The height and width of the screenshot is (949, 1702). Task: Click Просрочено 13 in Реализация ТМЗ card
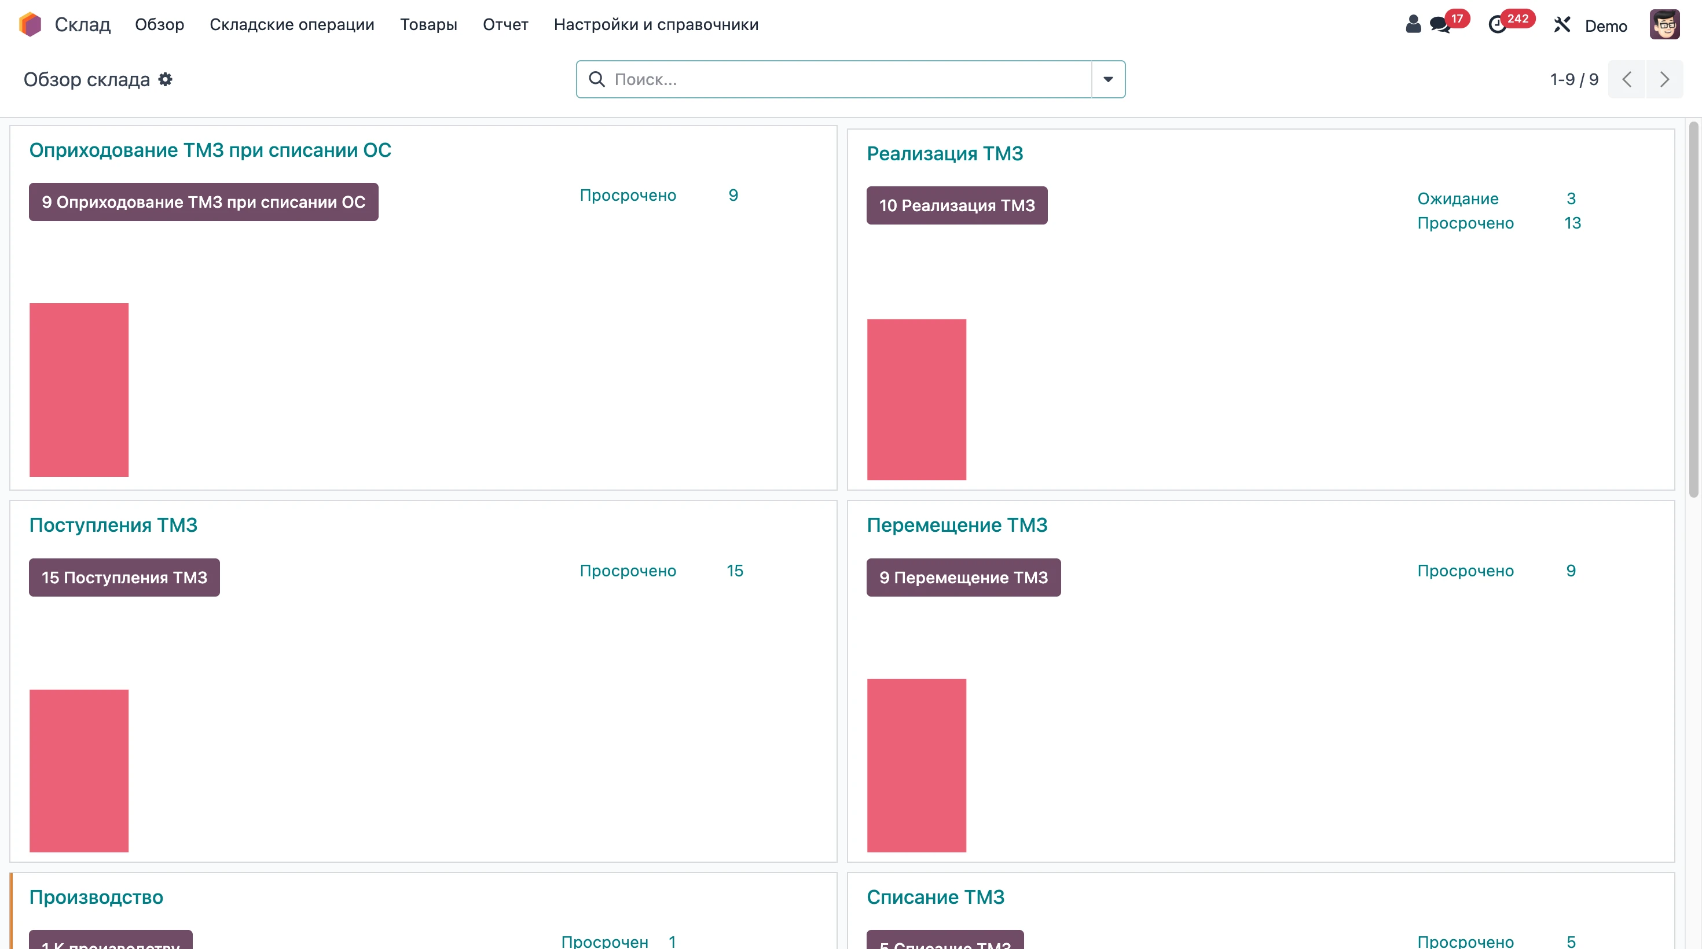tap(1498, 223)
